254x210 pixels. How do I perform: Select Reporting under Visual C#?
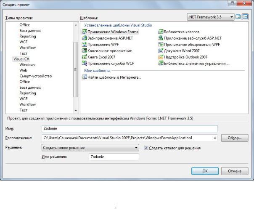point(28,93)
